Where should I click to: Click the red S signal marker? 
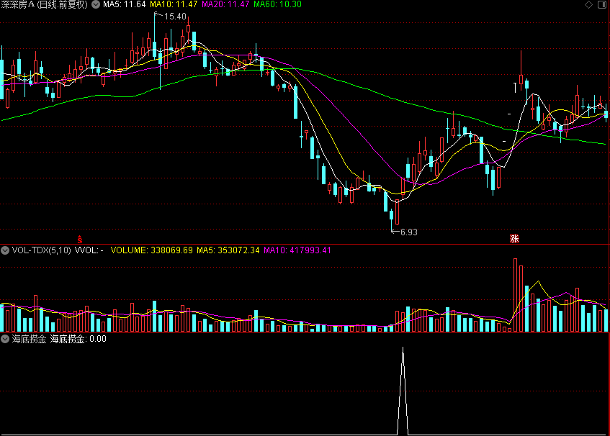(x=80, y=239)
